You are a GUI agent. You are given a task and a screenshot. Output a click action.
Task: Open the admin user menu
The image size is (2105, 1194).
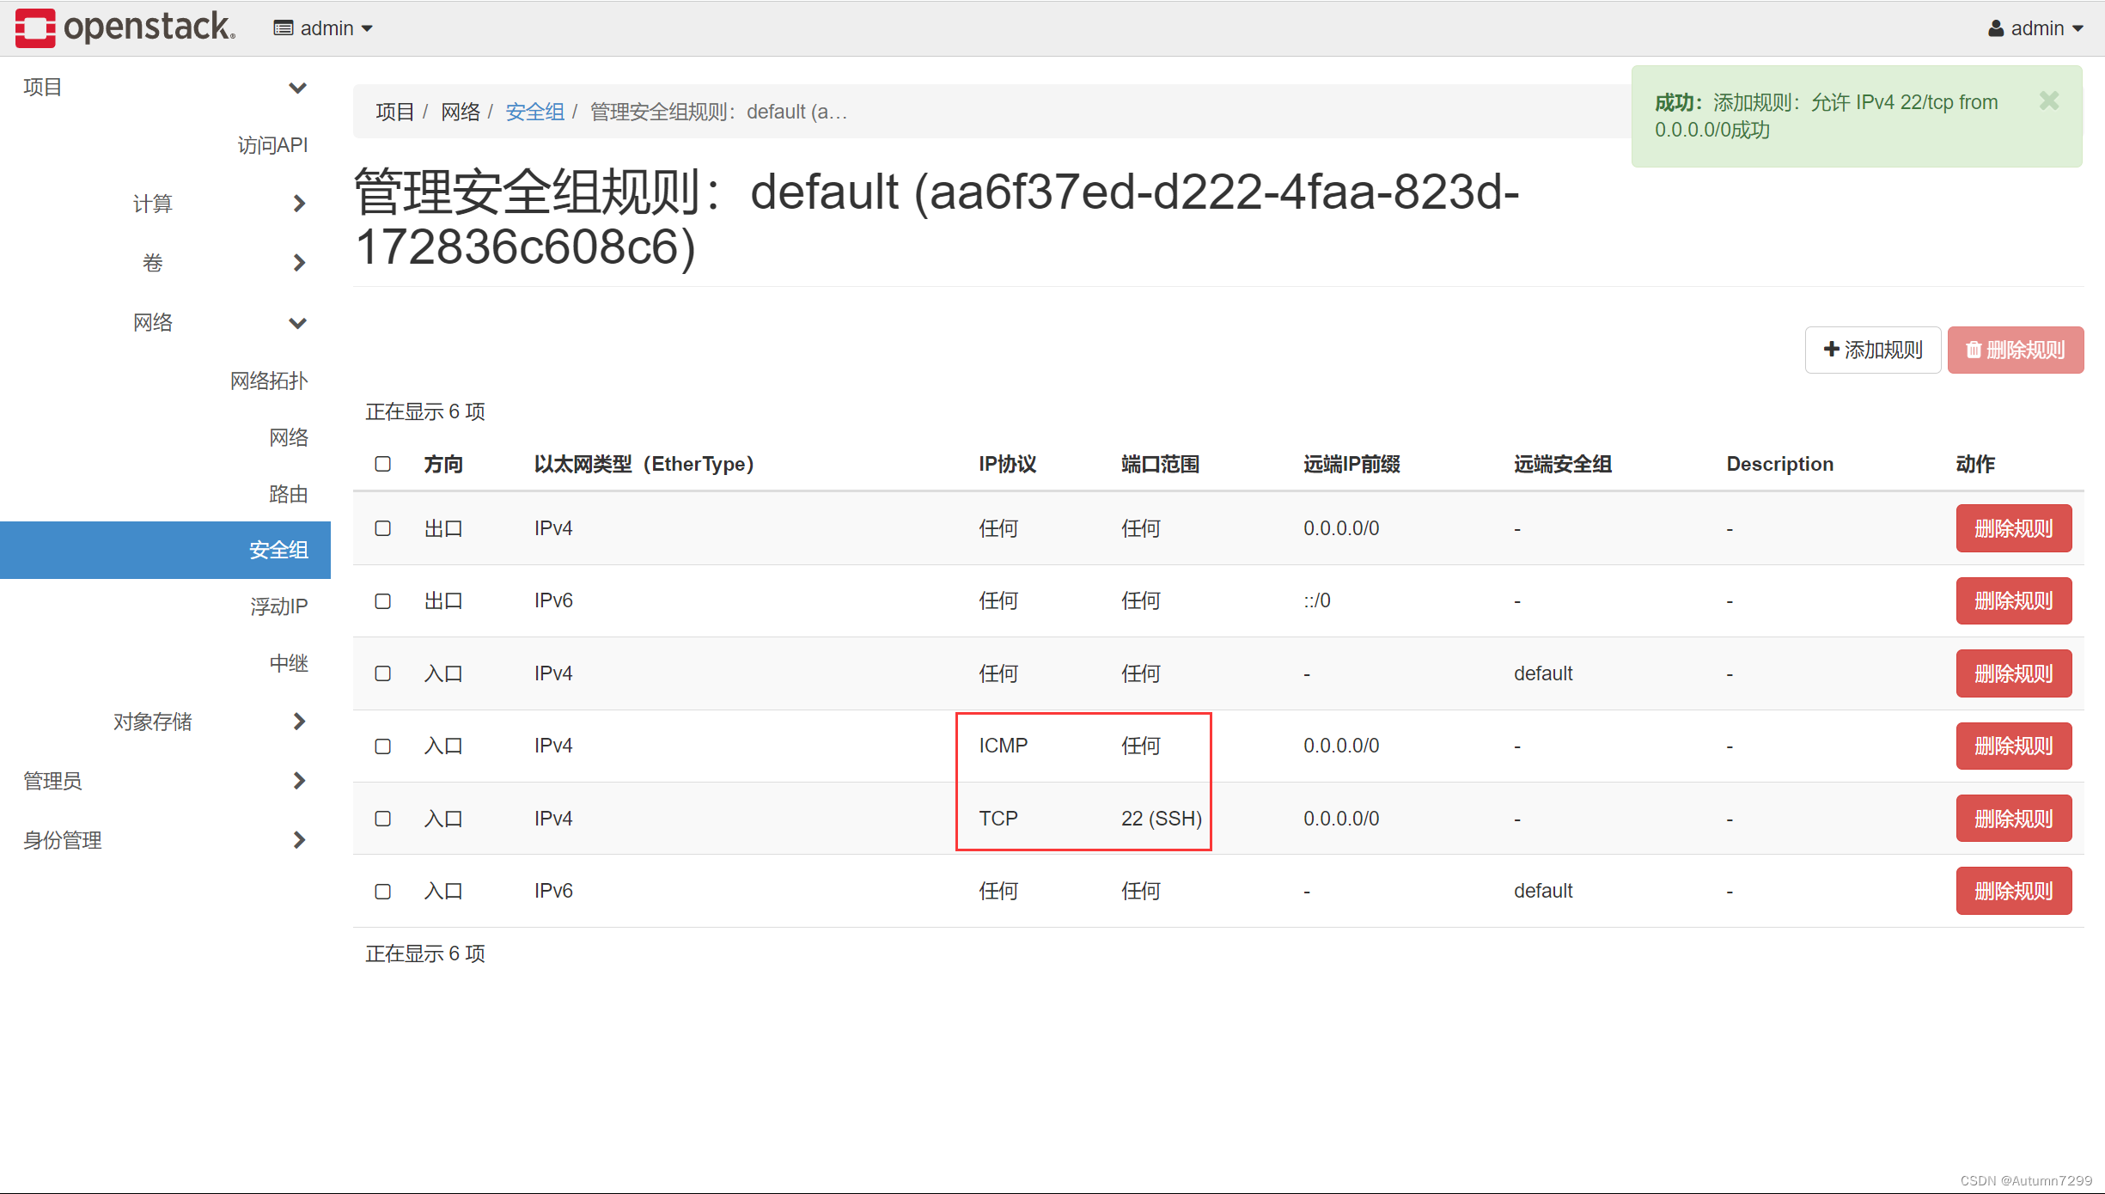point(2035,28)
